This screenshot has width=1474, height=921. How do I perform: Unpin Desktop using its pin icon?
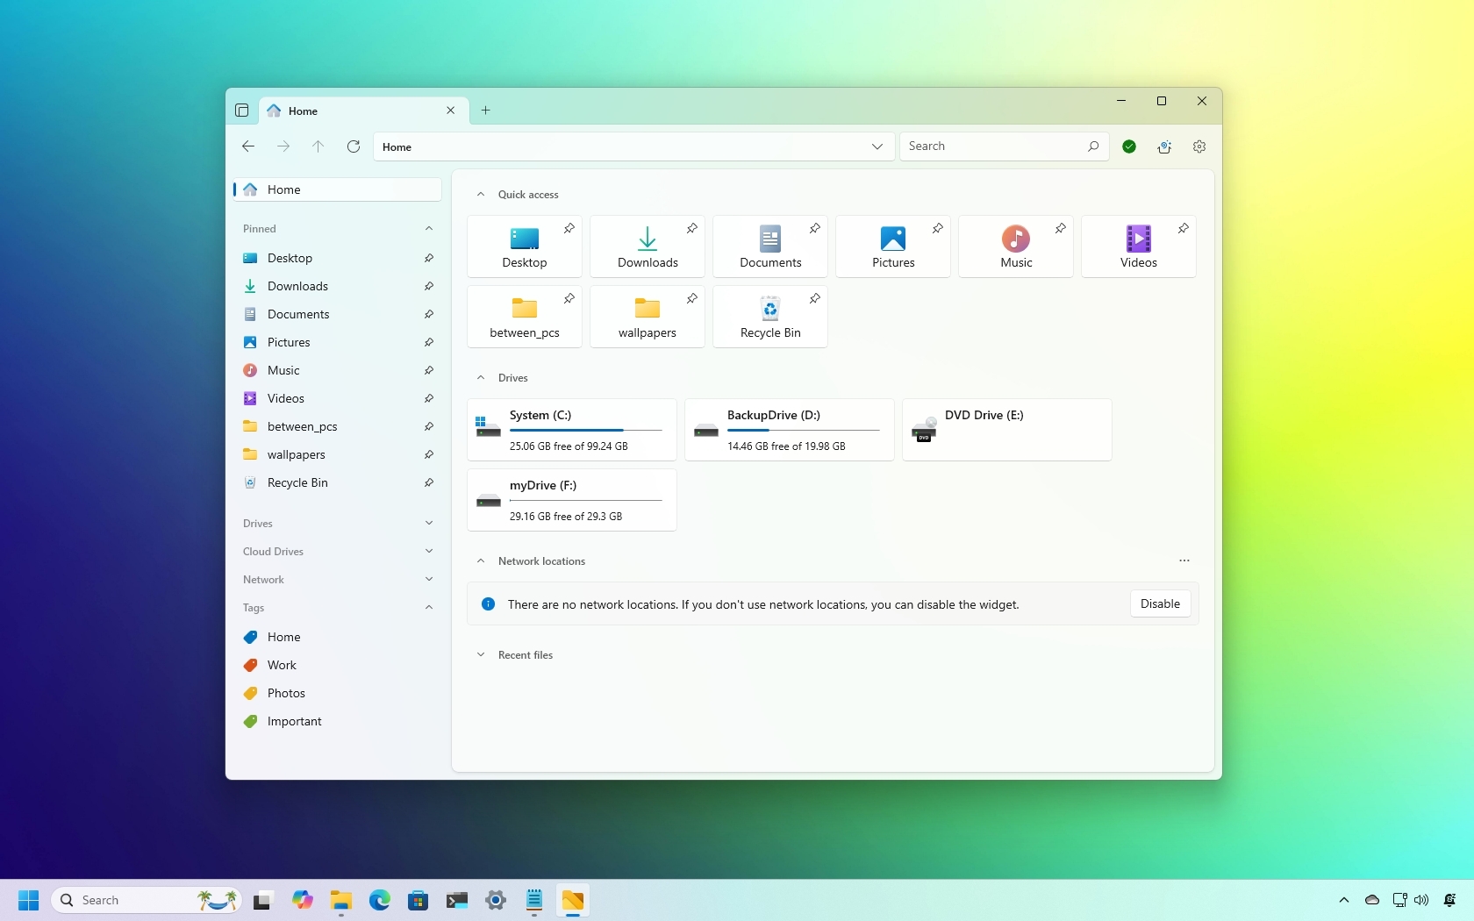429,259
